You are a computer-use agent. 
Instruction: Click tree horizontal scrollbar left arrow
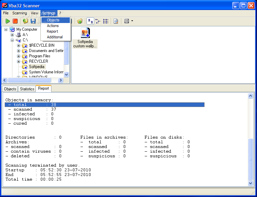coord(5,80)
